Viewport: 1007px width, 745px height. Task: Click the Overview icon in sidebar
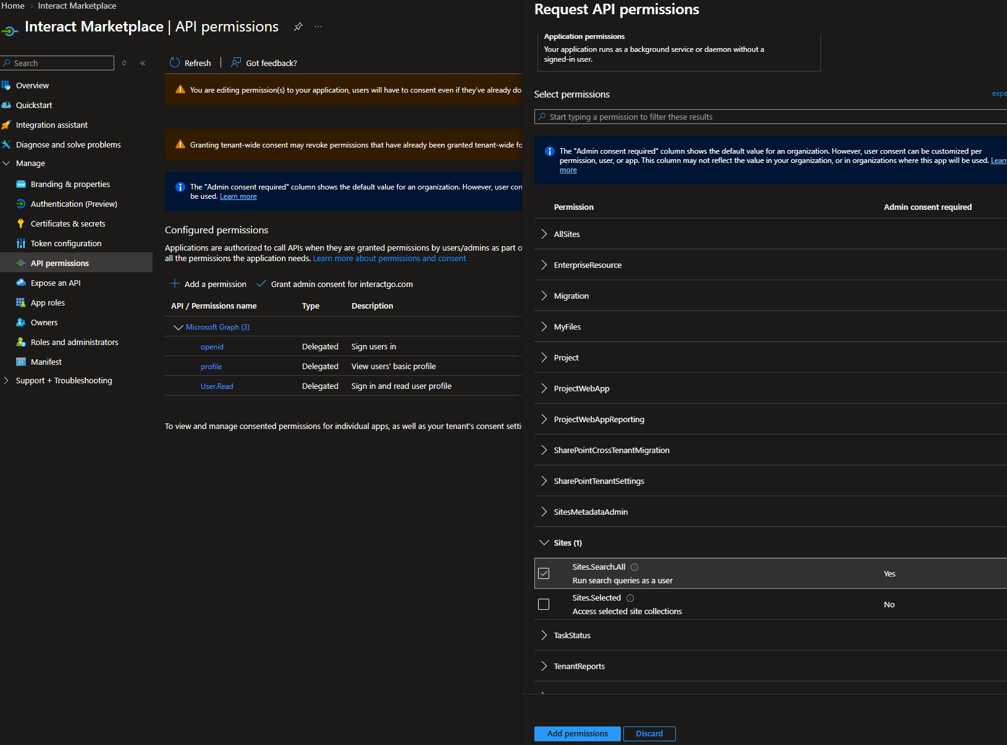click(6, 85)
